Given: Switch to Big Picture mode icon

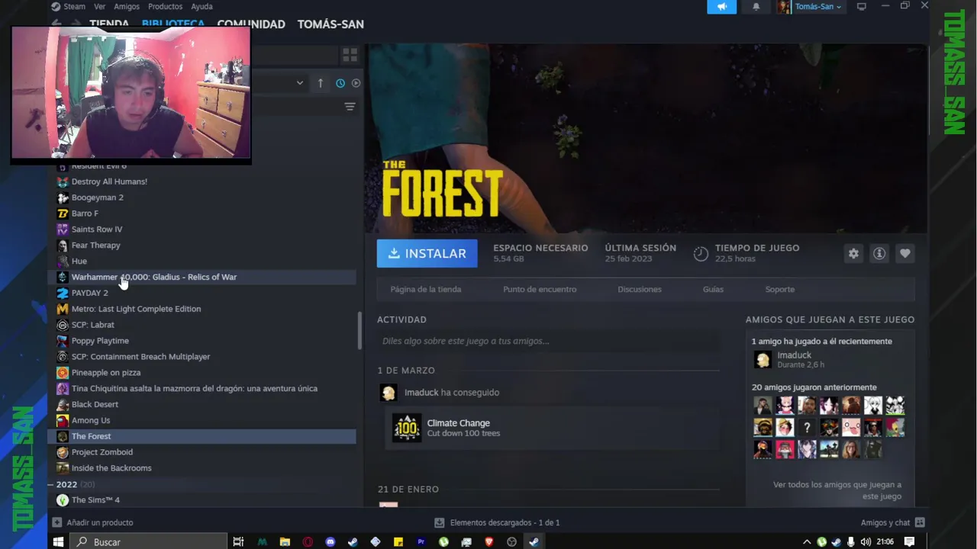Looking at the screenshot, I should coord(862,7).
